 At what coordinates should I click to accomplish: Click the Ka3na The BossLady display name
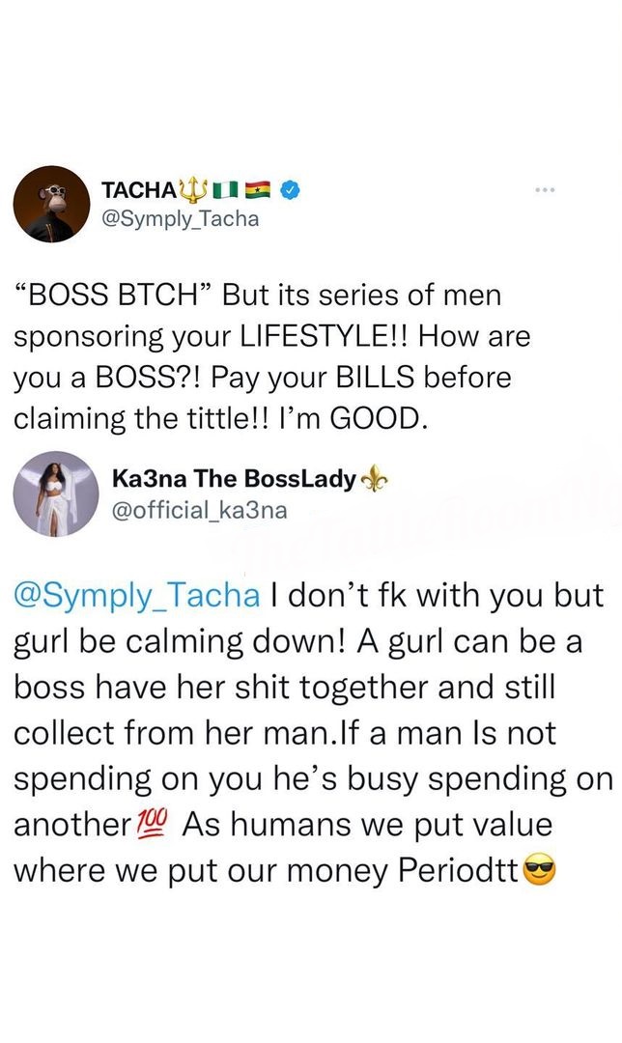pos(234,480)
